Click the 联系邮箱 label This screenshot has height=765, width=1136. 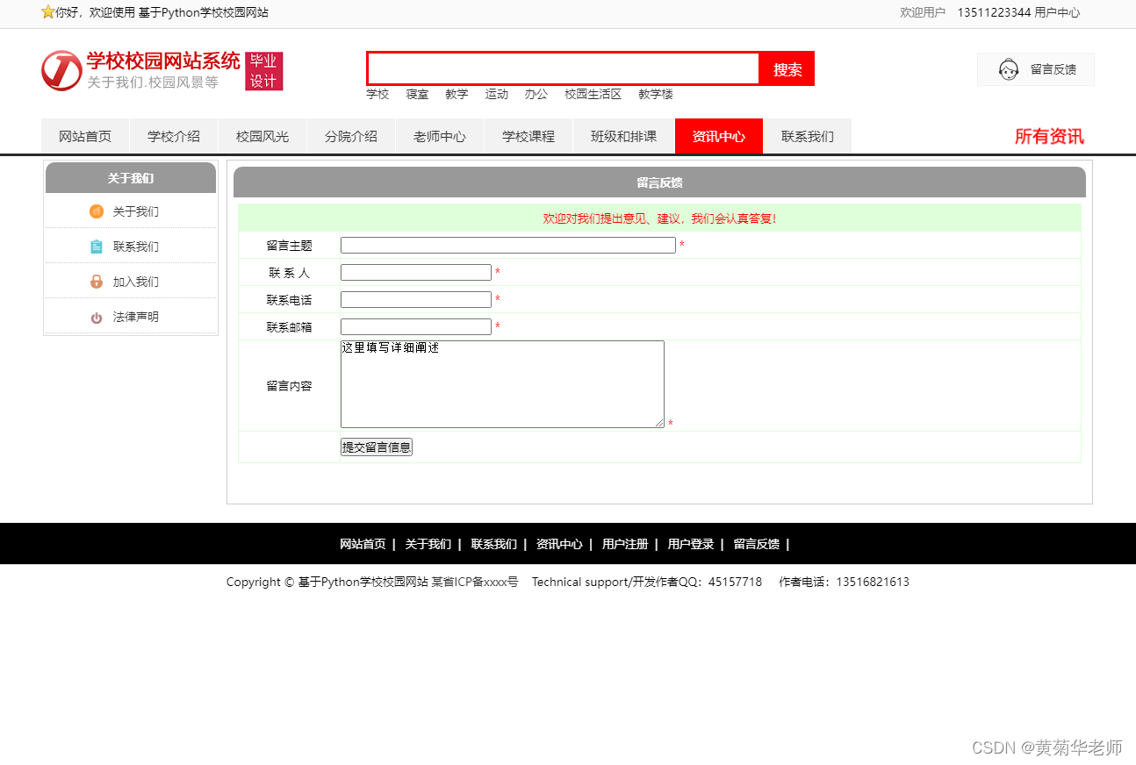click(290, 327)
